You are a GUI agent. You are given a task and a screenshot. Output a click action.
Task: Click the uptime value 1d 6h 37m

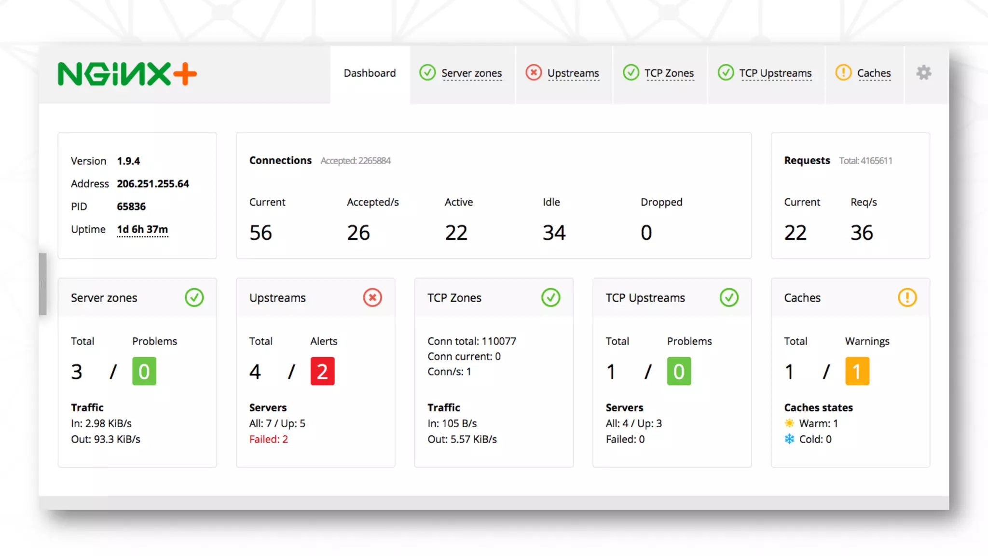142,229
